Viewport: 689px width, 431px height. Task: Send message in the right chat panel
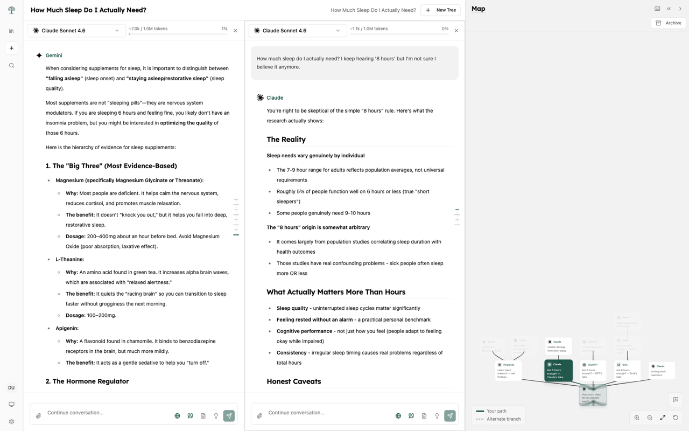point(450,416)
